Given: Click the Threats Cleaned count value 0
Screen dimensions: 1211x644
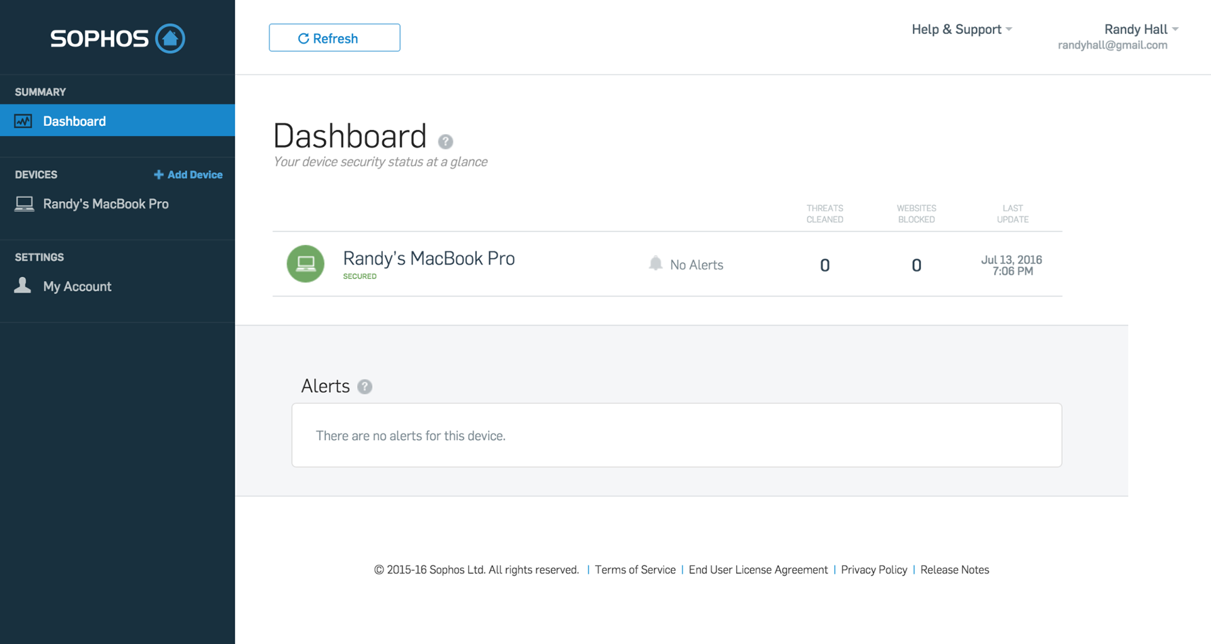Looking at the screenshot, I should pos(824,265).
